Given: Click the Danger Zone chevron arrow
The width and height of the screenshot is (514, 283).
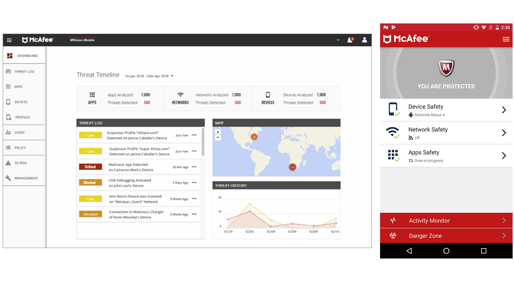Looking at the screenshot, I should click(x=504, y=236).
